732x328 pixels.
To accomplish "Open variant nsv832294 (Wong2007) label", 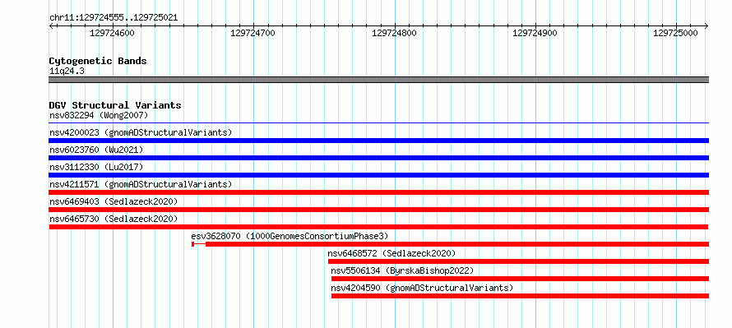I will tap(99, 115).
